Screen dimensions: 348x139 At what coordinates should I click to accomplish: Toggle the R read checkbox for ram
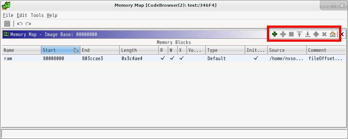tap(163, 58)
